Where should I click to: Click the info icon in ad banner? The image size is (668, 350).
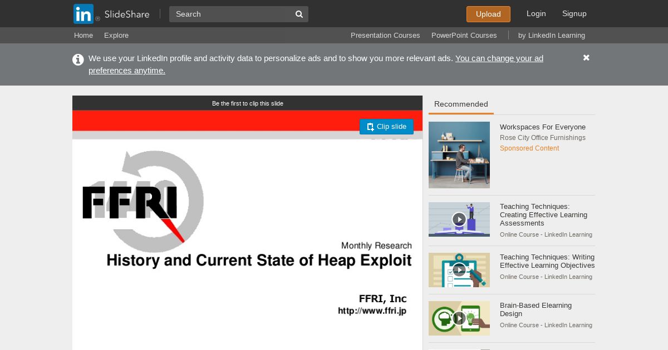pos(78,59)
